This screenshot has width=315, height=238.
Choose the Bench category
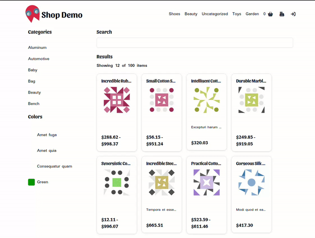34,104
